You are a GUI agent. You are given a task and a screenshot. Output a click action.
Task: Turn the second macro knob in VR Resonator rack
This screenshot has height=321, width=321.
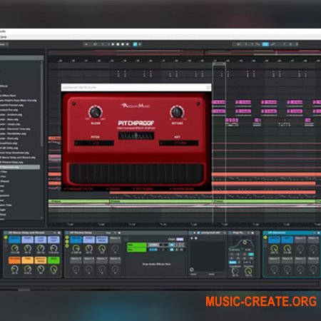(287, 249)
